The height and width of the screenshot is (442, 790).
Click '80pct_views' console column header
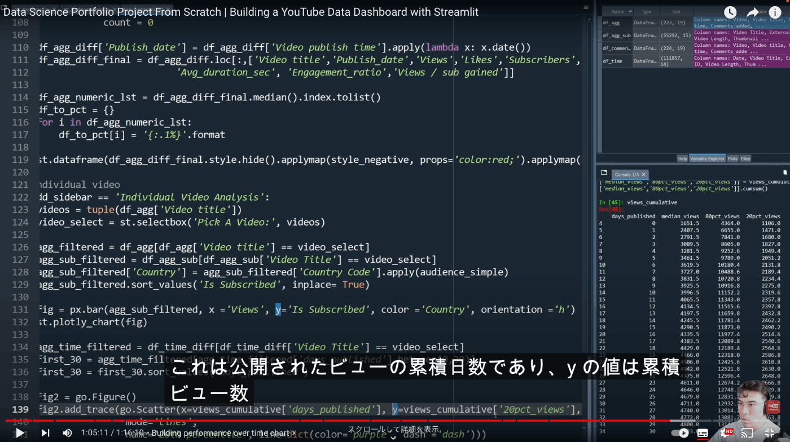coord(722,216)
